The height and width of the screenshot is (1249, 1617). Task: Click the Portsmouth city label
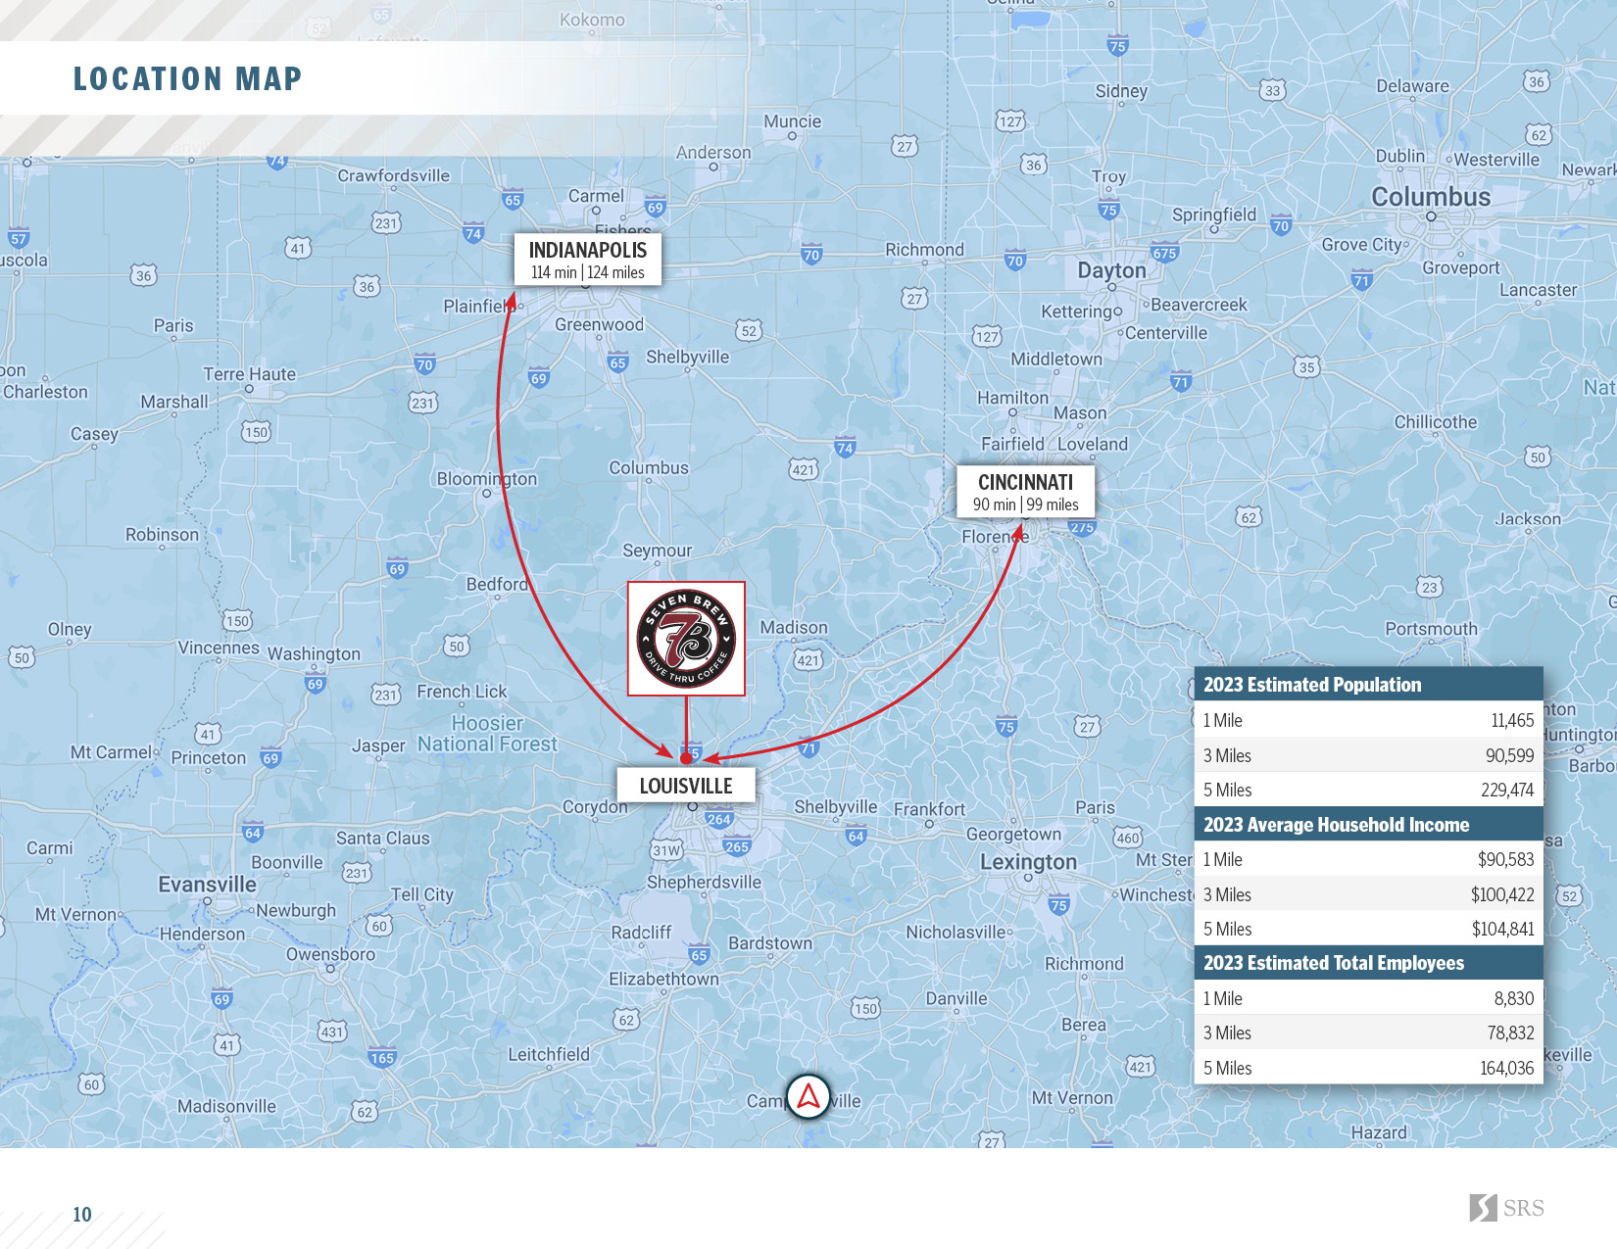point(1431,629)
